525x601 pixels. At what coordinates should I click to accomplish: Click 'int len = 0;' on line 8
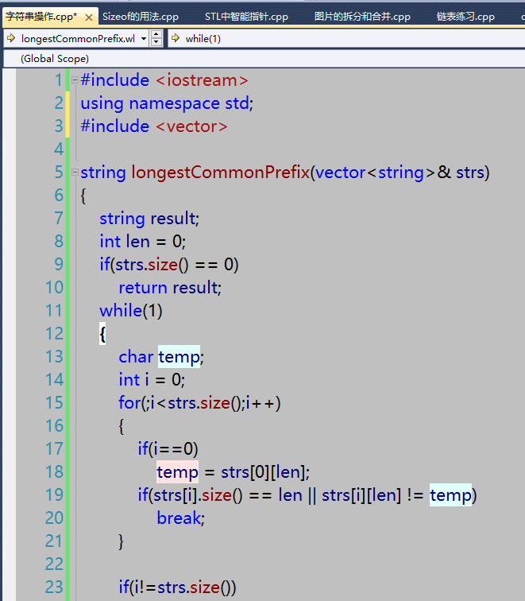coord(143,242)
